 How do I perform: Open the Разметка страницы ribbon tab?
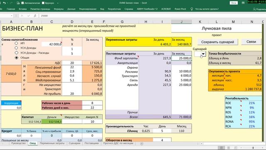[x=40, y=9]
